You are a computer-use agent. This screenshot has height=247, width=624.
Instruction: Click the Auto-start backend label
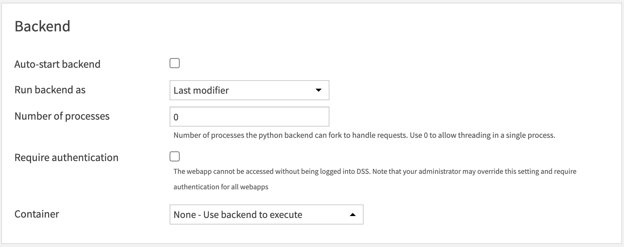57,64
